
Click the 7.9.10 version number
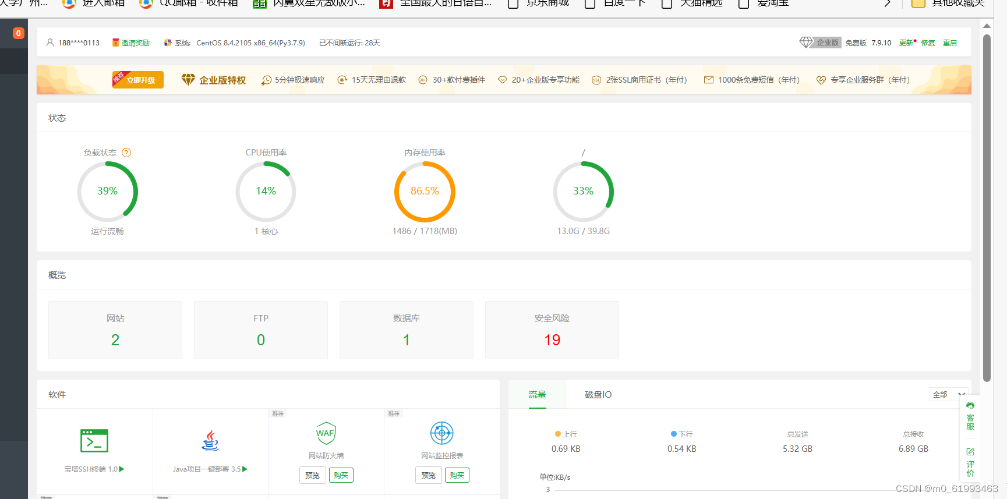tap(881, 43)
